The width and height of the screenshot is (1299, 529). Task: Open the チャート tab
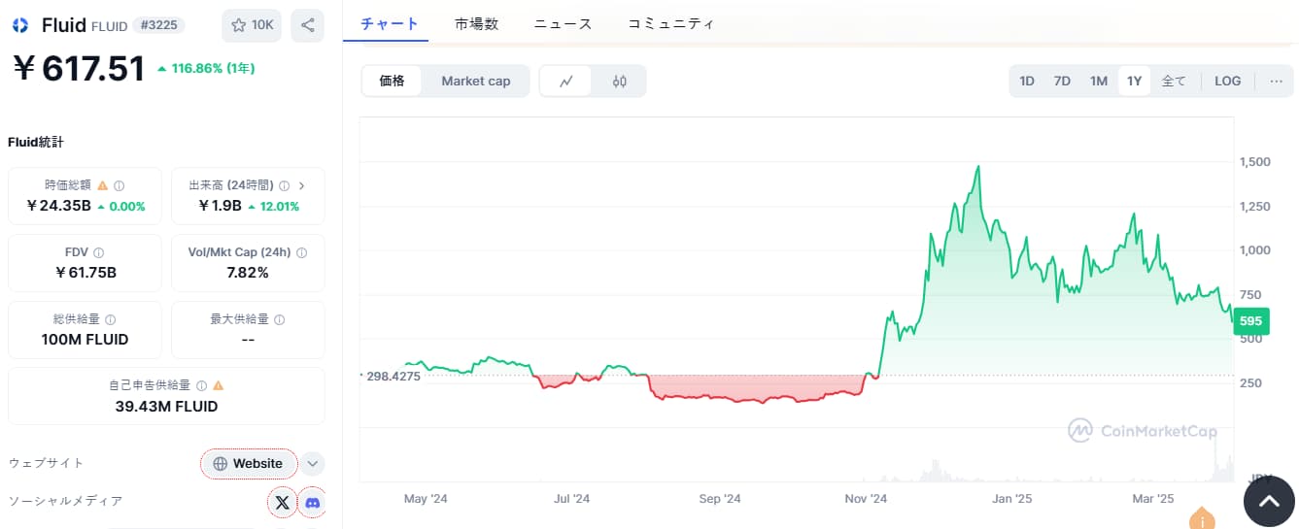(x=390, y=24)
